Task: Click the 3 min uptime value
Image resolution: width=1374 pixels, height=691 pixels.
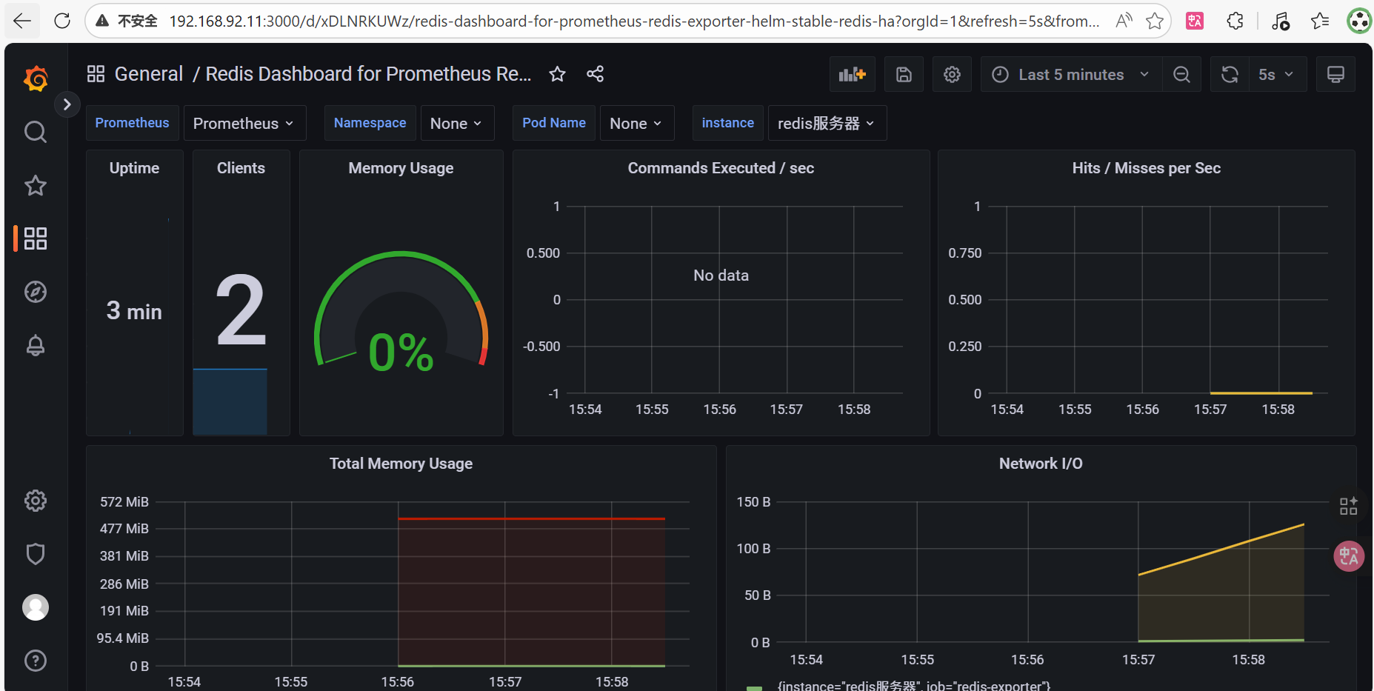Action: [x=134, y=311]
